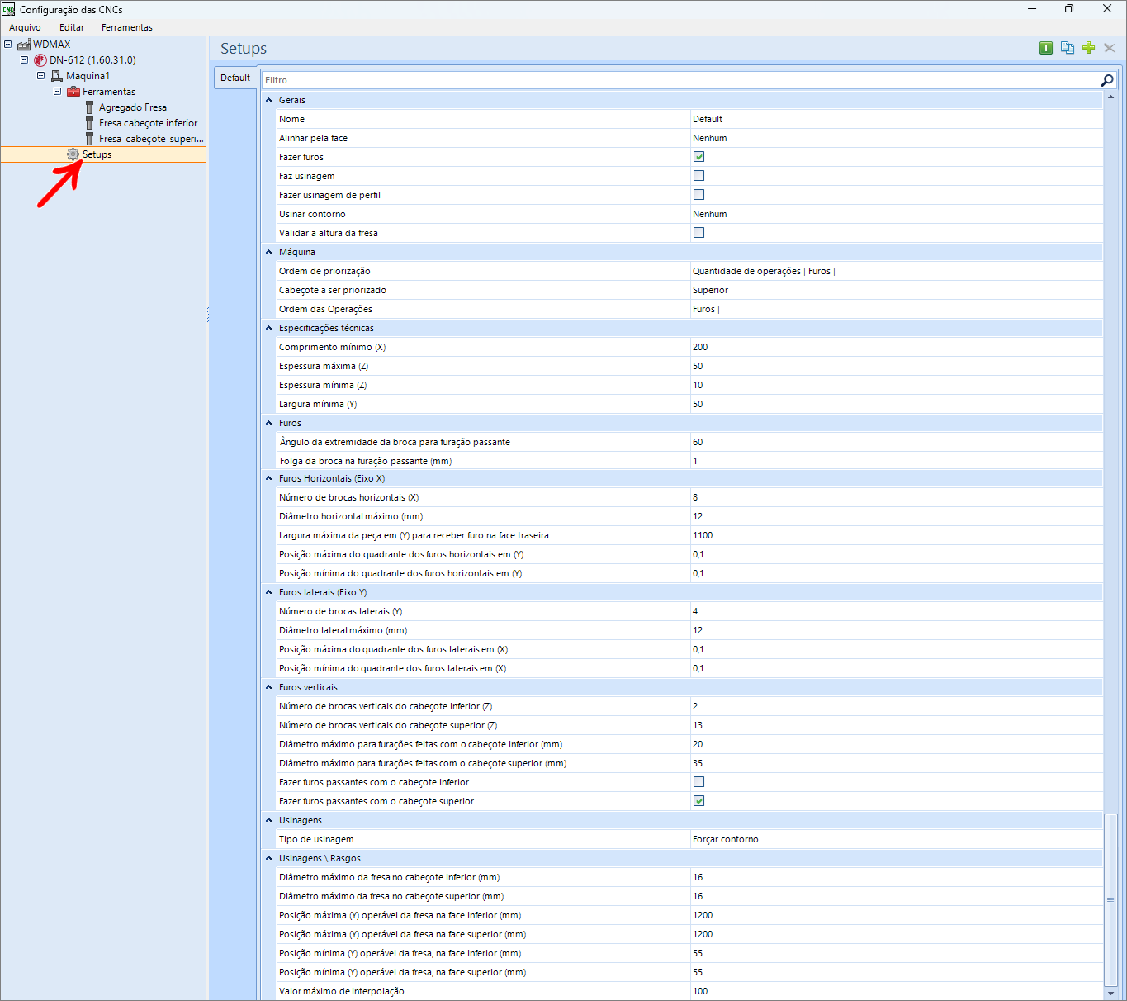Click the DN-612 red machine icon
Image resolution: width=1127 pixels, height=1001 pixels.
point(40,60)
